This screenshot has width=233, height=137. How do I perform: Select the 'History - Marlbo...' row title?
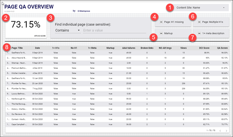click(x=19, y=109)
